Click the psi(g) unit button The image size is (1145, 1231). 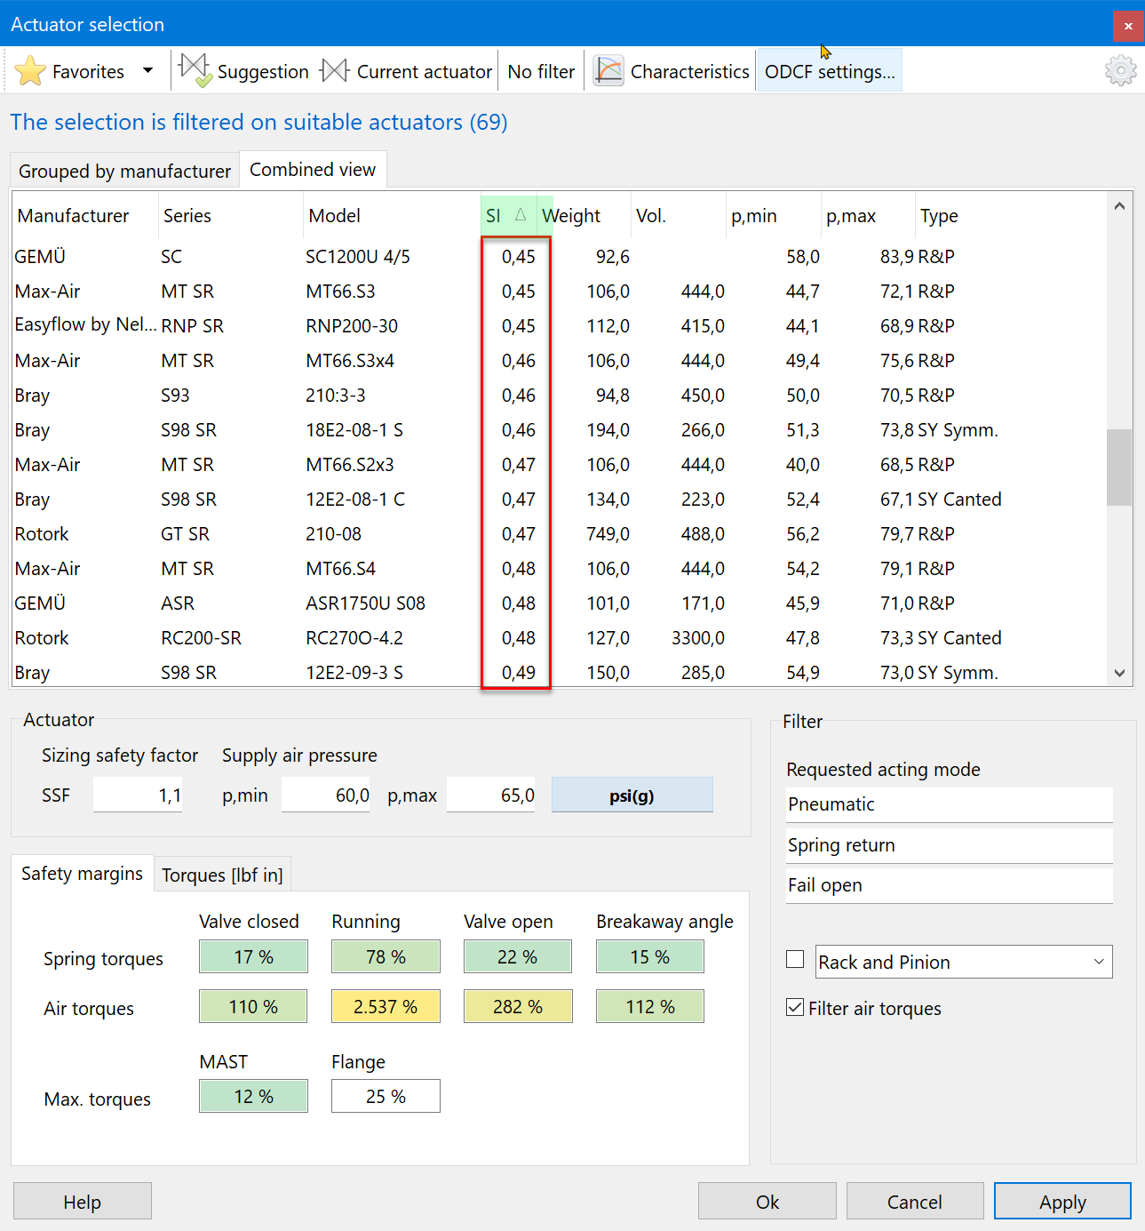632,795
